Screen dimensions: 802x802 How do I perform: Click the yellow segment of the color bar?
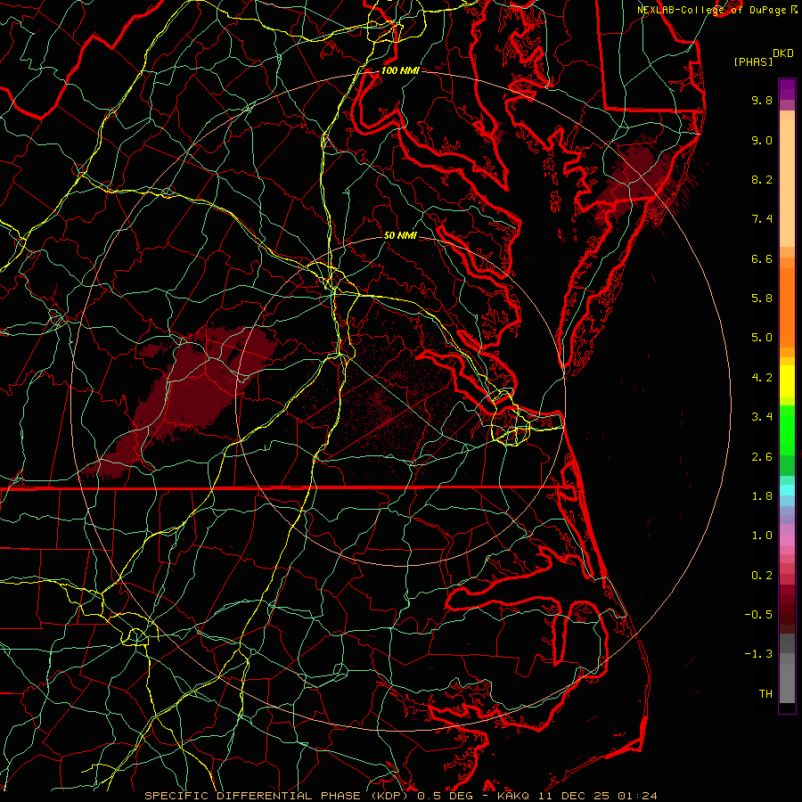787,381
